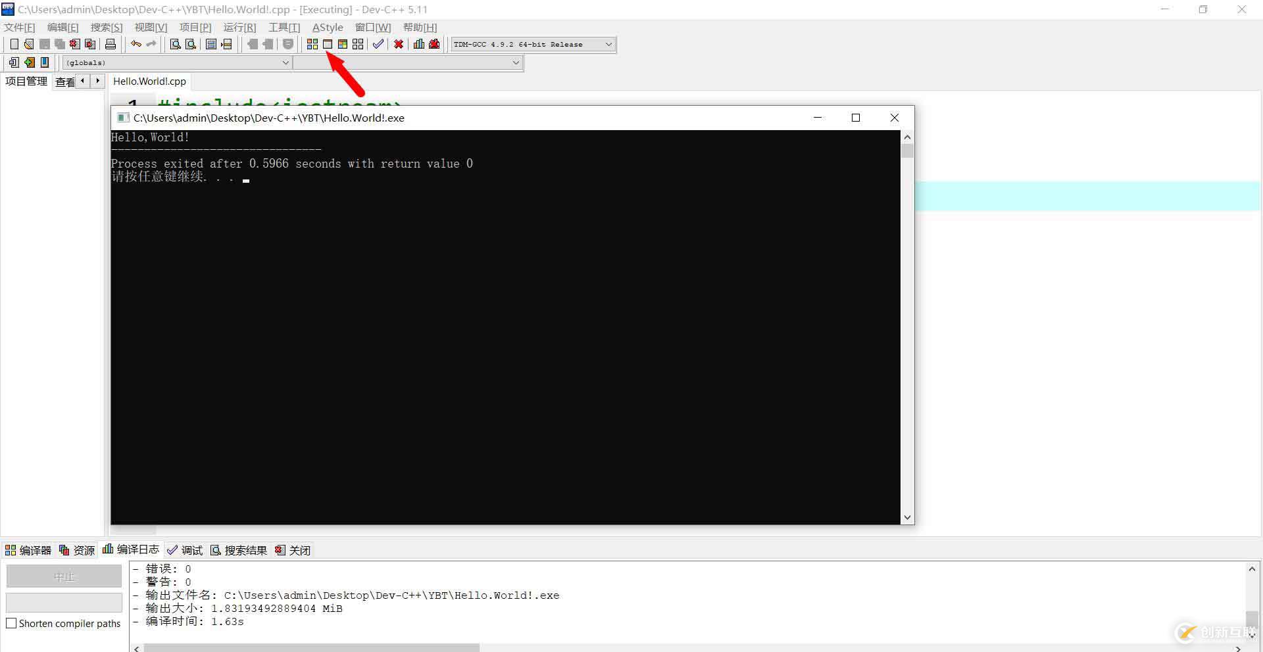The height and width of the screenshot is (652, 1263).
Task: Click the Close All toolbar icon
Action: 91,44
